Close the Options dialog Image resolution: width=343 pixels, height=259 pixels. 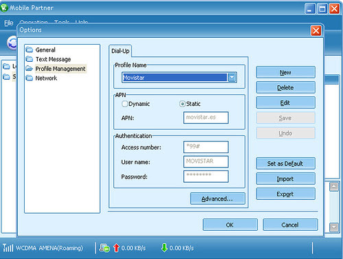click(x=316, y=30)
